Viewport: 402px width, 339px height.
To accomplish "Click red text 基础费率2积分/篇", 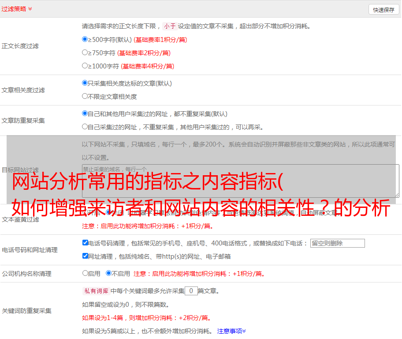I will 144,53.
